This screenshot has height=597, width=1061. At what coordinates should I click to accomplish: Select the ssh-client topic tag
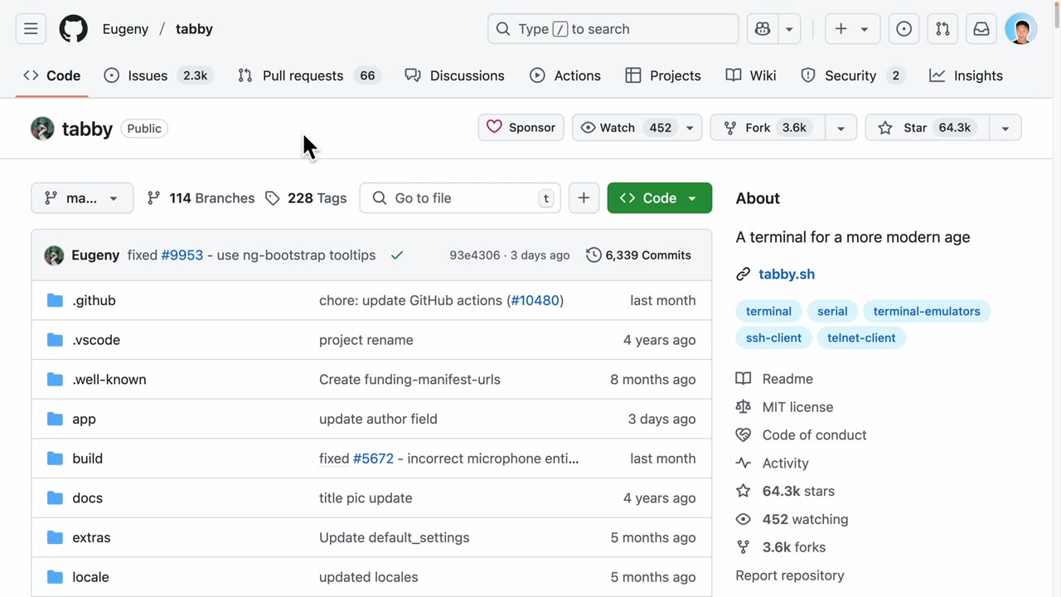point(773,338)
